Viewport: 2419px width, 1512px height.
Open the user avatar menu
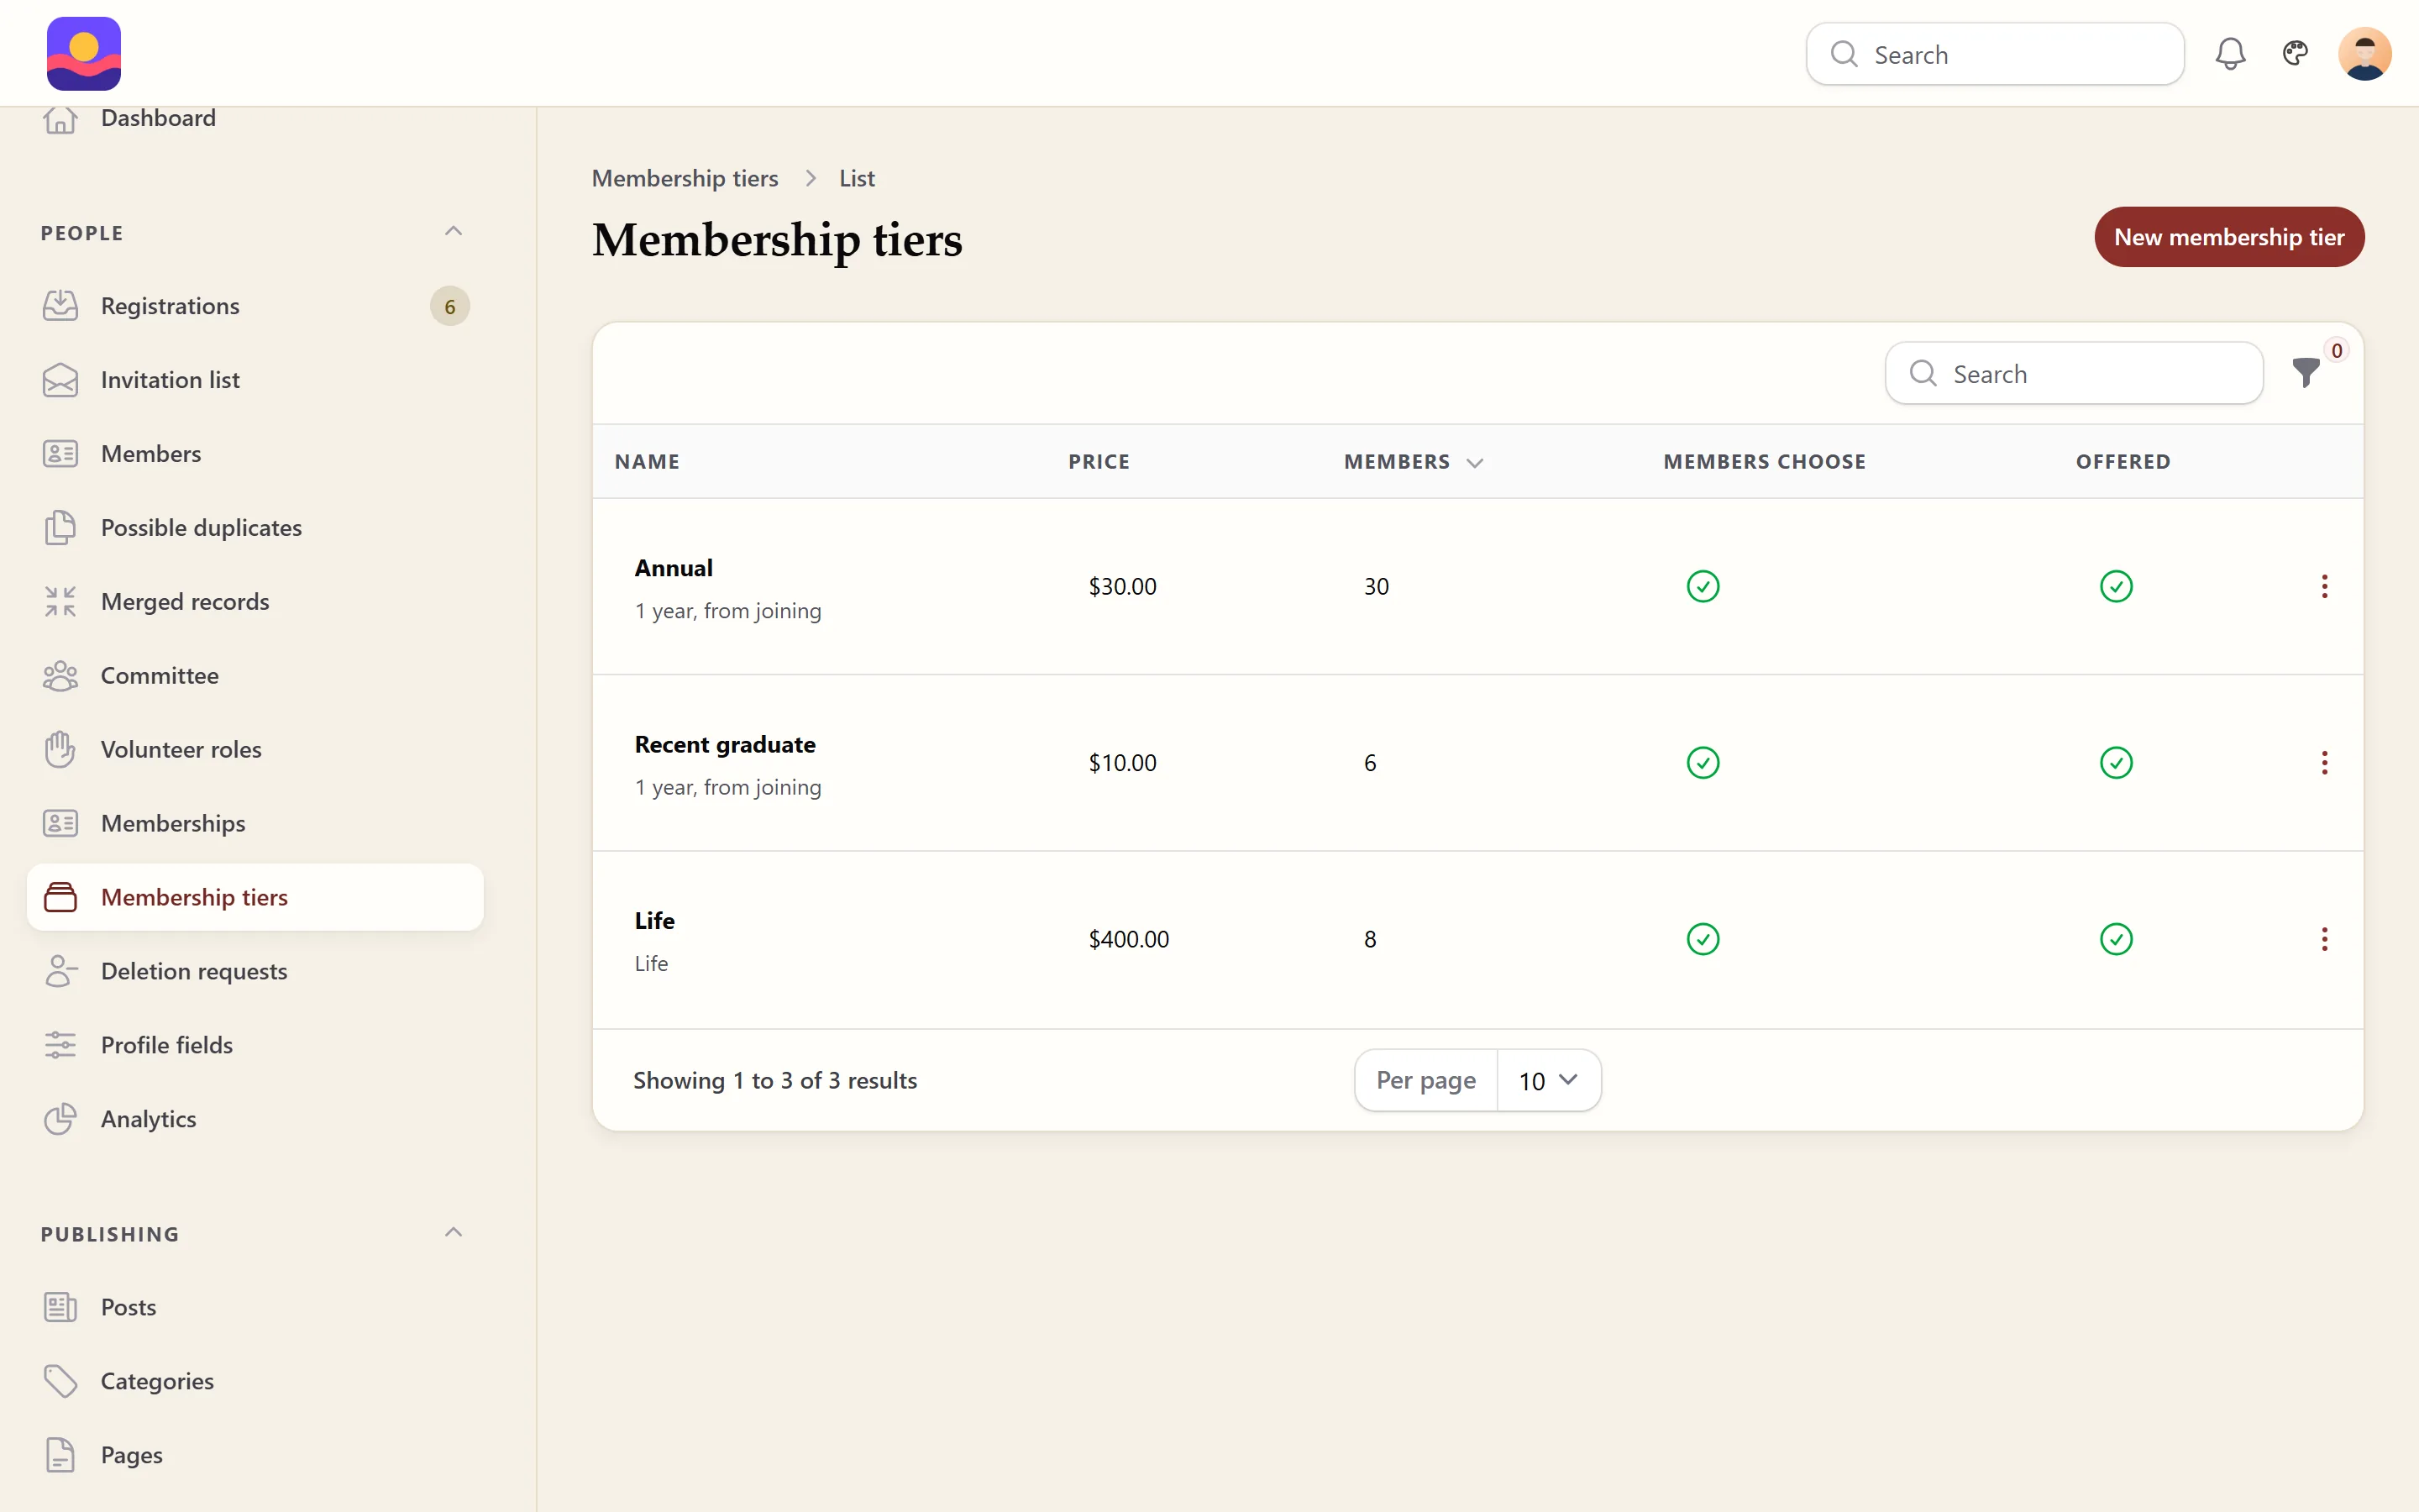click(x=2364, y=54)
